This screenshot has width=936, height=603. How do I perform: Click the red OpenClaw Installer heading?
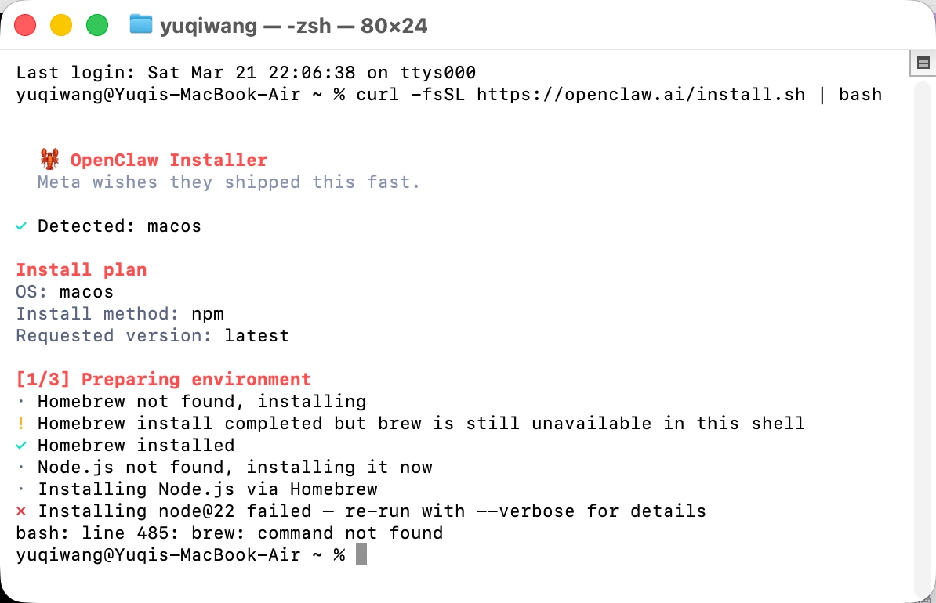click(169, 161)
